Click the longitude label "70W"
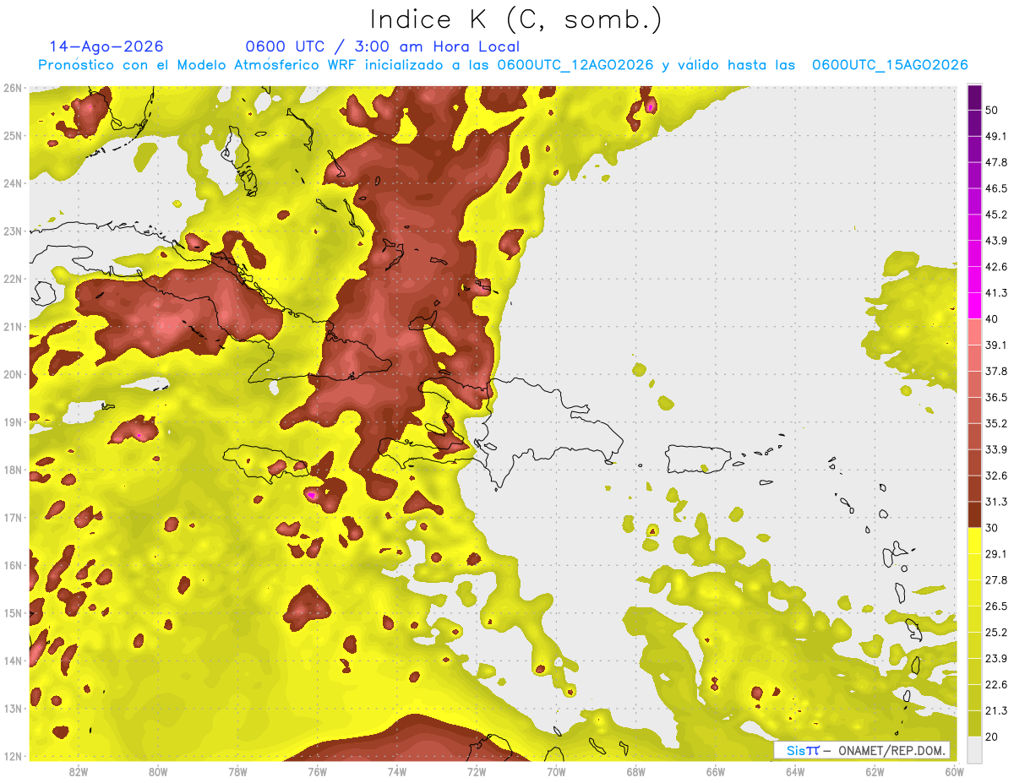Image resolution: width=1014 pixels, height=783 pixels. click(x=556, y=771)
